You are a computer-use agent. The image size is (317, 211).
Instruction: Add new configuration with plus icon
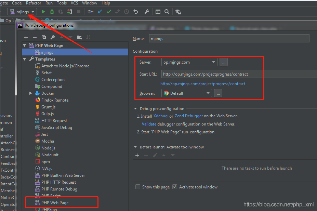click(26, 37)
